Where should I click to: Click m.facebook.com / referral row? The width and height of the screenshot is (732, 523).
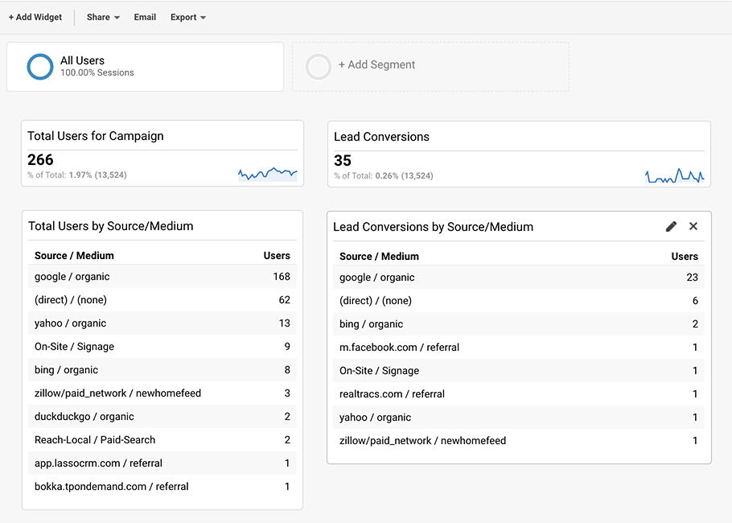pyautogui.click(x=519, y=348)
